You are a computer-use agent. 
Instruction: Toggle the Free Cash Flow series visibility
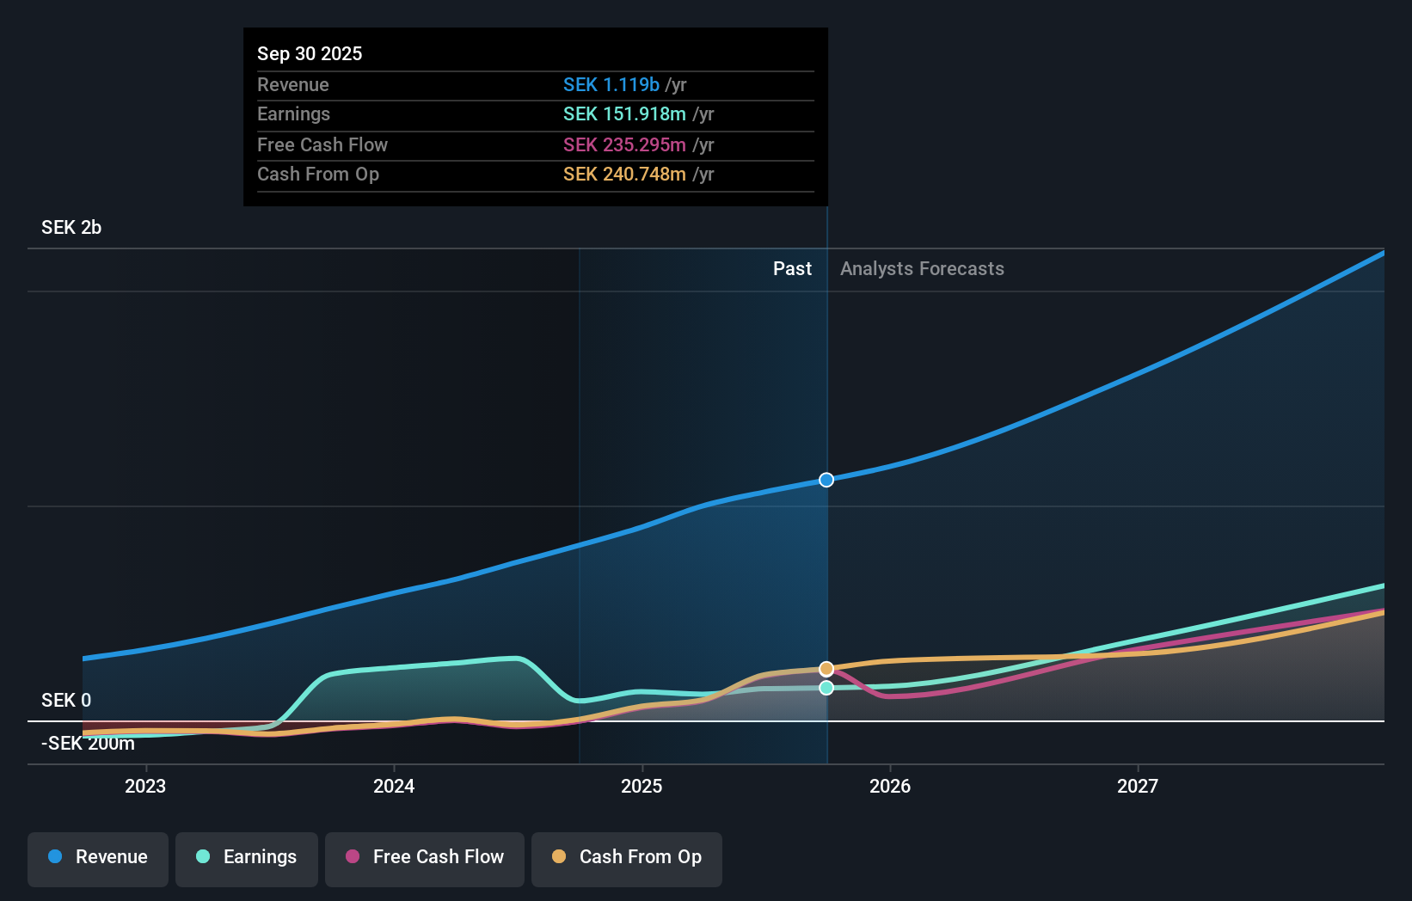425,859
